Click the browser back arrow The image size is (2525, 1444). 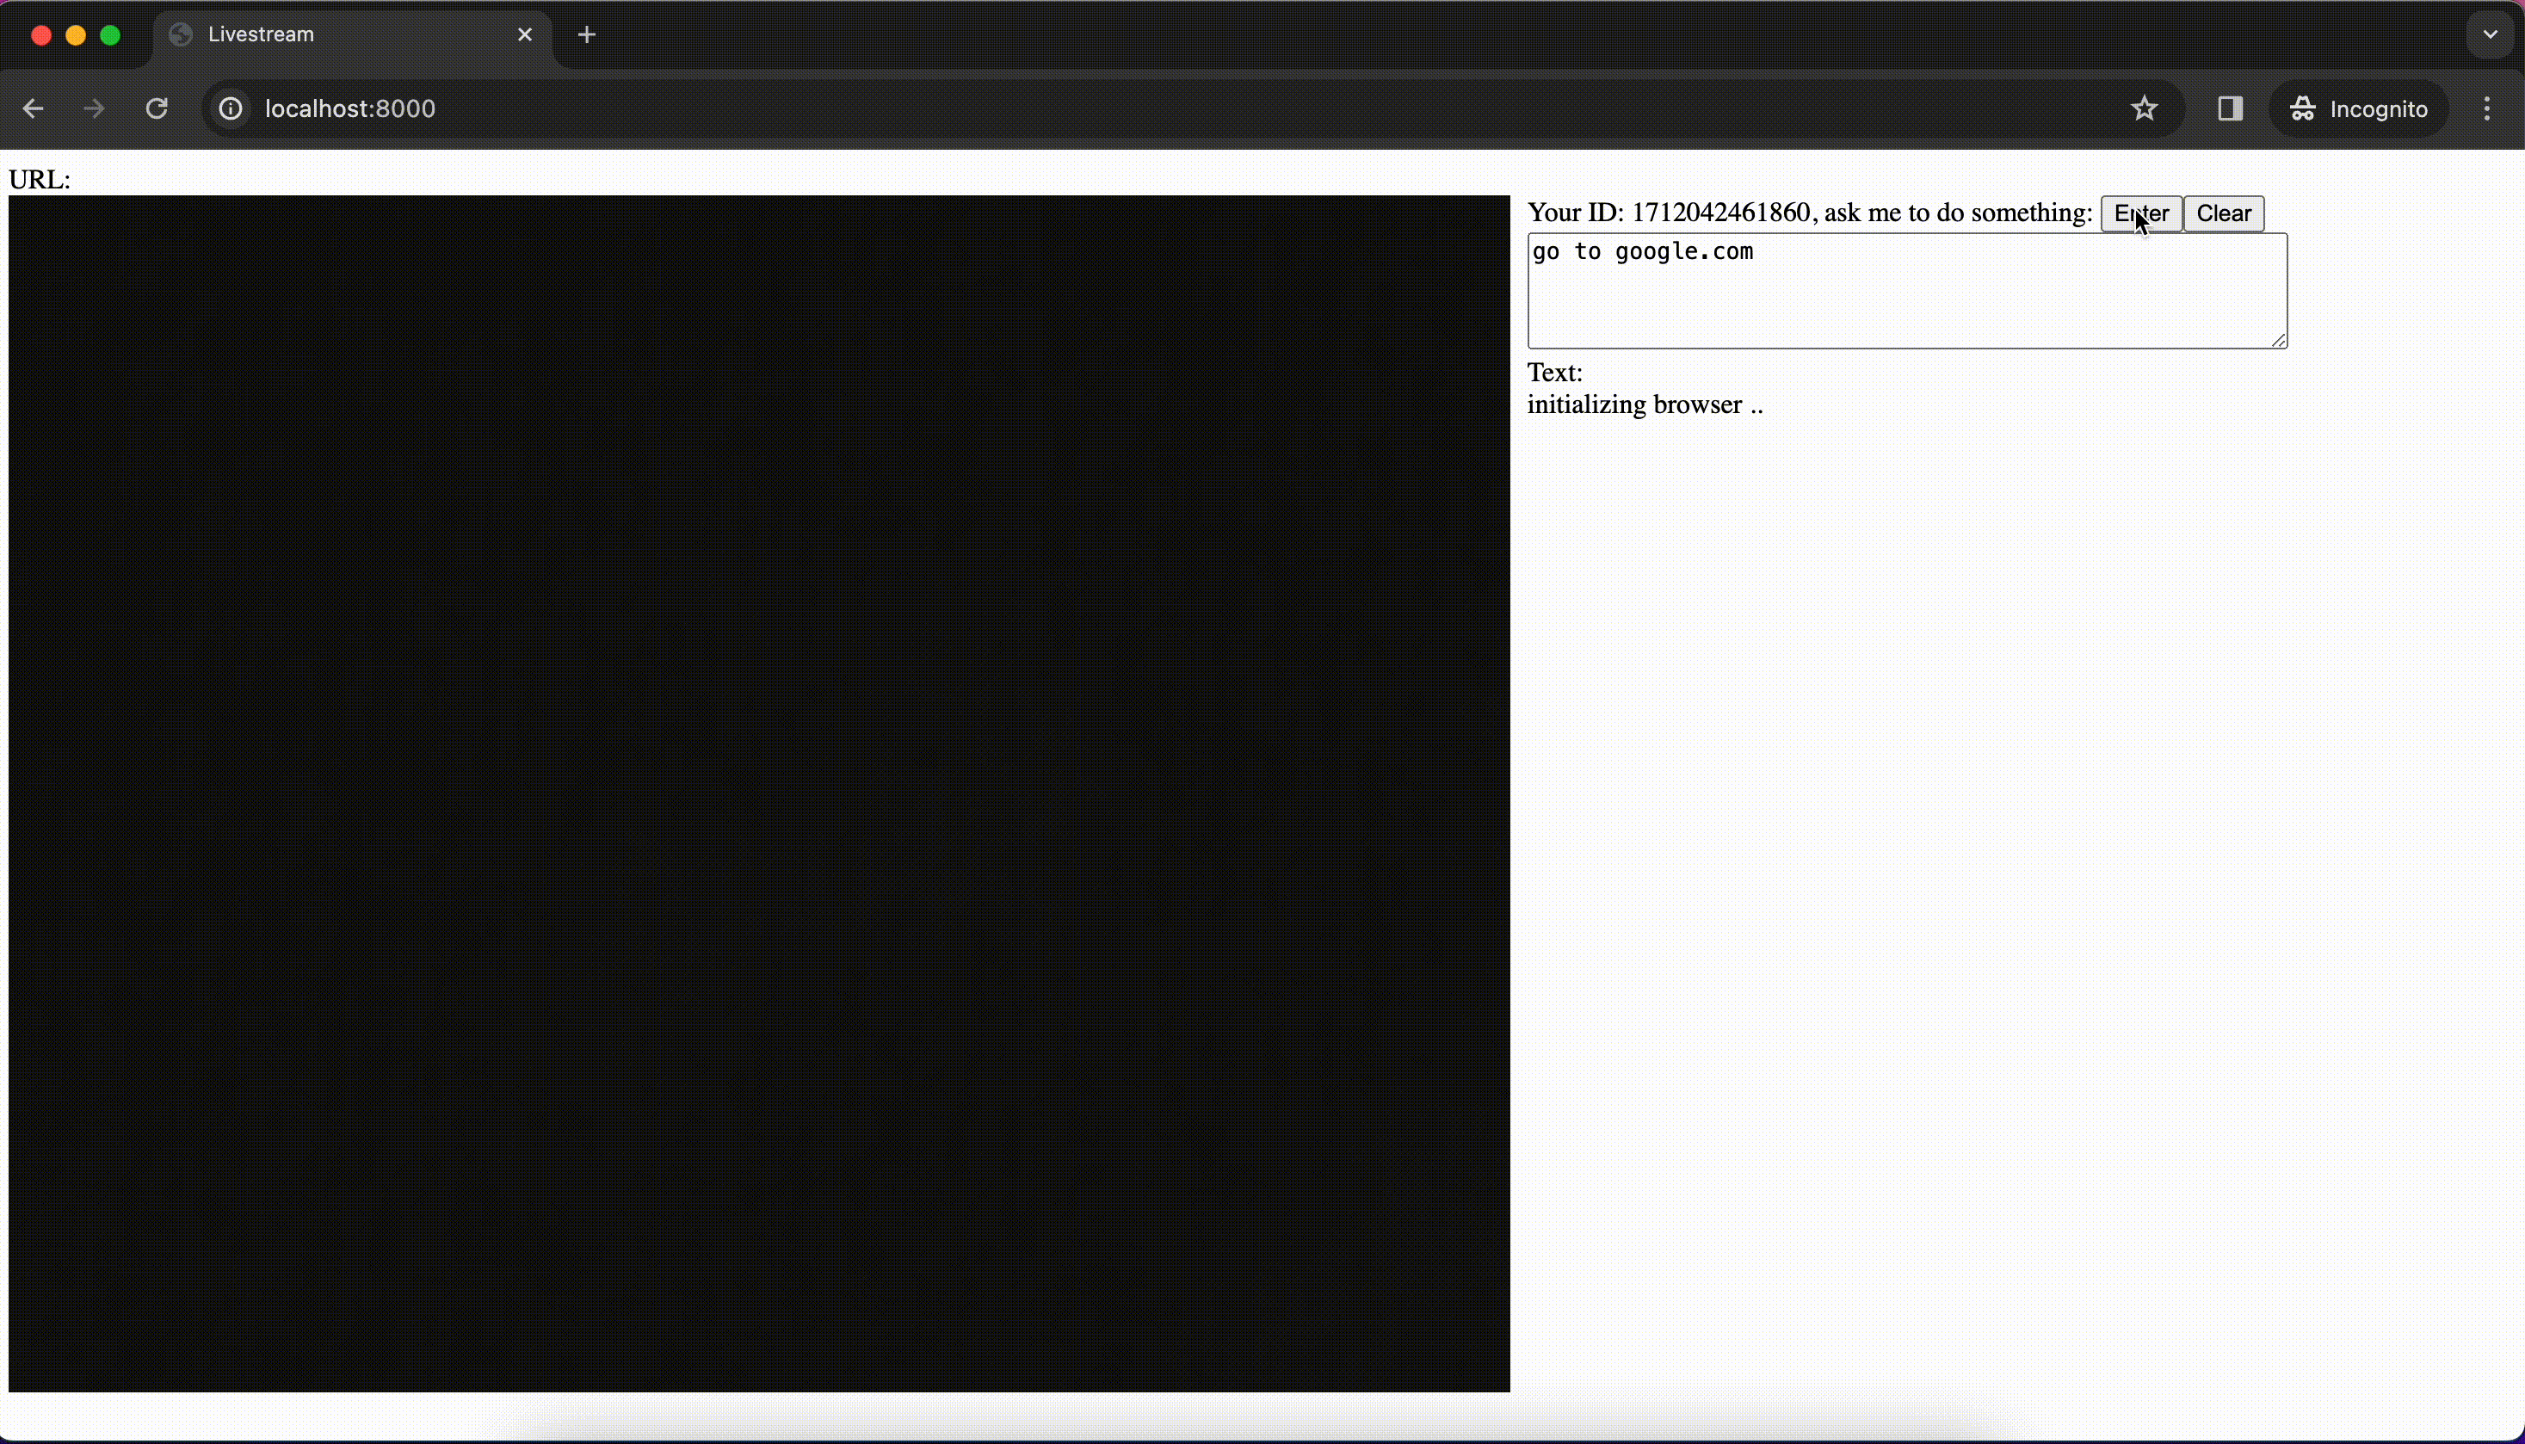point(33,109)
